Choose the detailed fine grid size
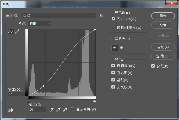179x120 pixels. (x=121, y=47)
